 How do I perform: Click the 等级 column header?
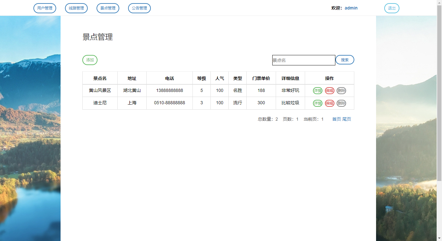pyautogui.click(x=202, y=78)
